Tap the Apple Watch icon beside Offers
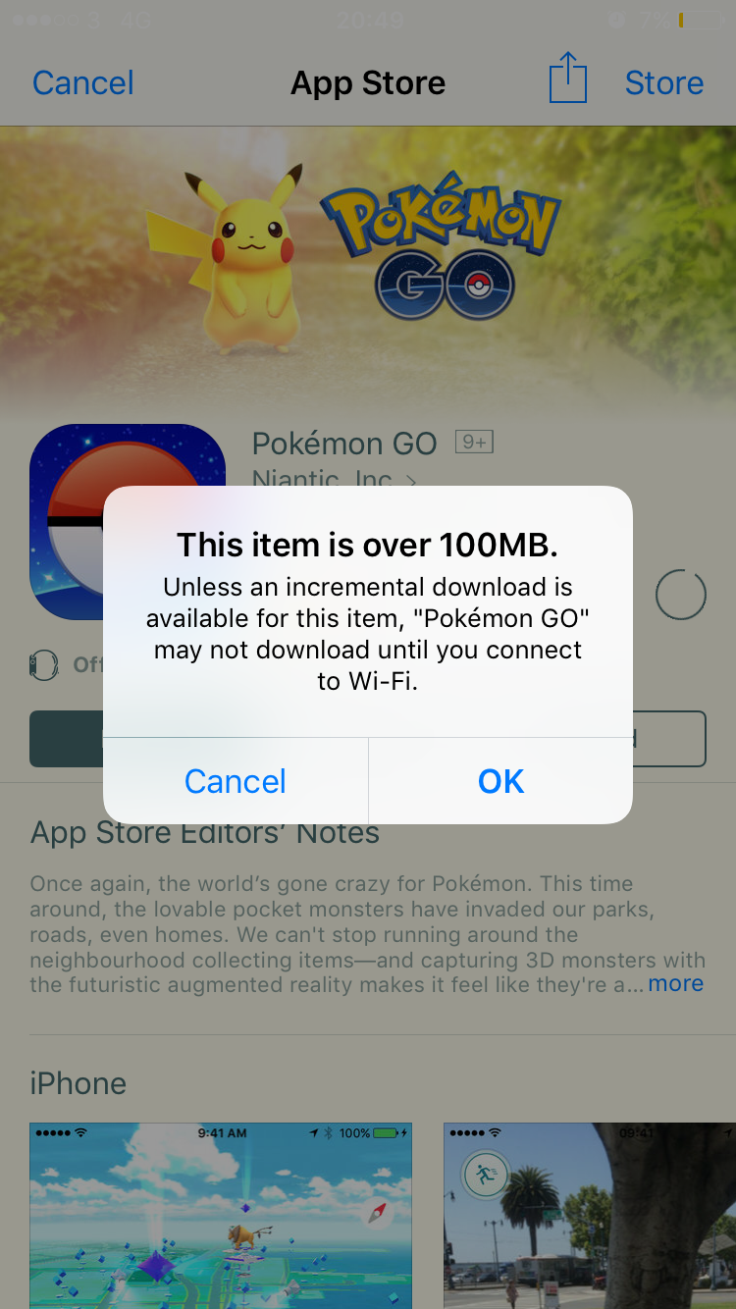736x1309 pixels. (44, 665)
